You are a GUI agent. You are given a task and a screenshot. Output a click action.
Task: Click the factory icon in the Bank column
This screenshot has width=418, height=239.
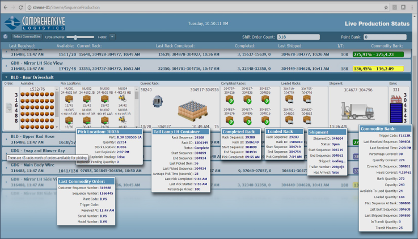(x=396, y=99)
